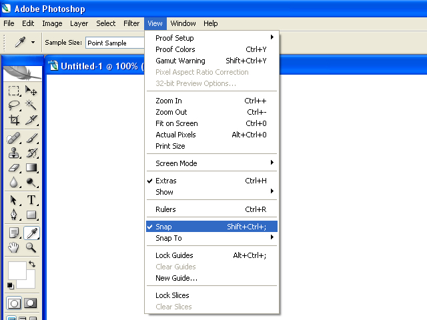
Task: Select the Magic Wand tool
Action: click(31, 105)
